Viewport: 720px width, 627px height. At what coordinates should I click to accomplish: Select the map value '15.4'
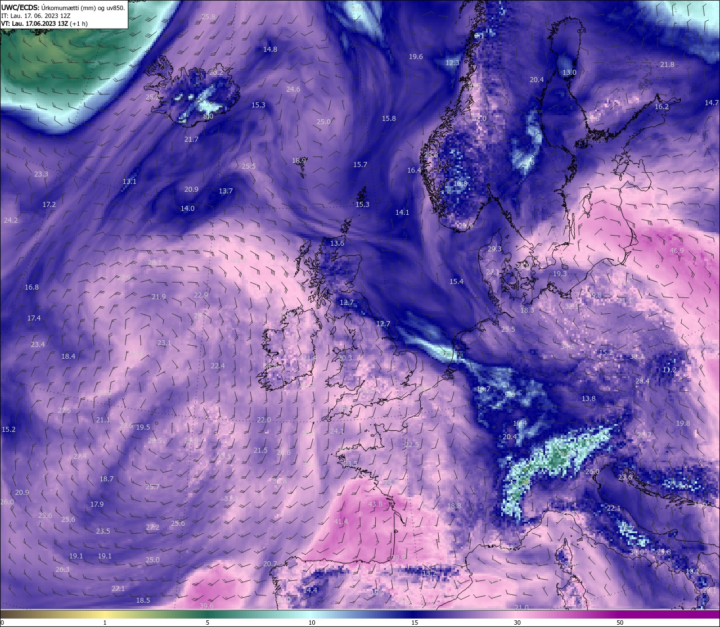pos(456,282)
